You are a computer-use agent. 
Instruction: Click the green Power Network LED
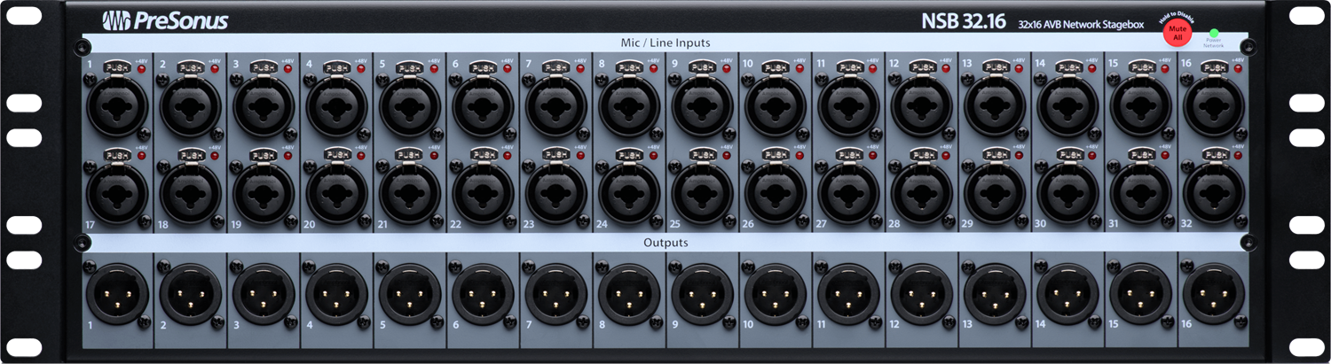pos(1214,33)
